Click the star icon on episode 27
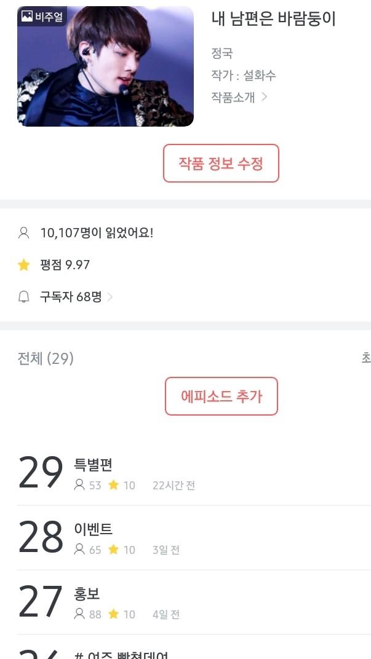This screenshot has height=659, width=371. [113, 614]
